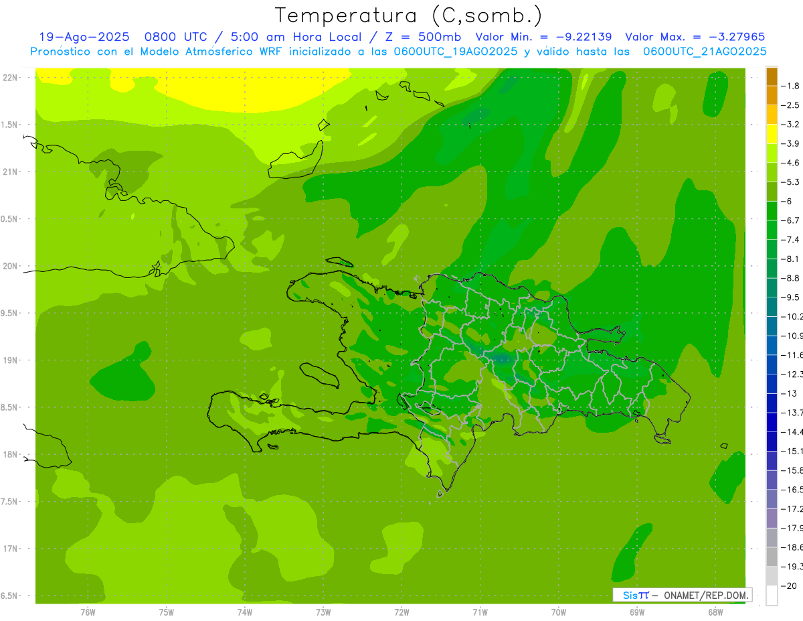Click the '-17.9' color bar value
The image size is (803, 621).
pos(791,528)
